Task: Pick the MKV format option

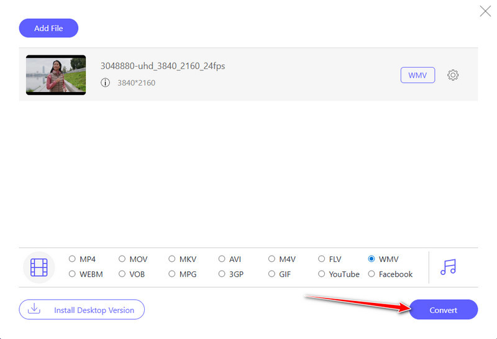Action: (172, 259)
